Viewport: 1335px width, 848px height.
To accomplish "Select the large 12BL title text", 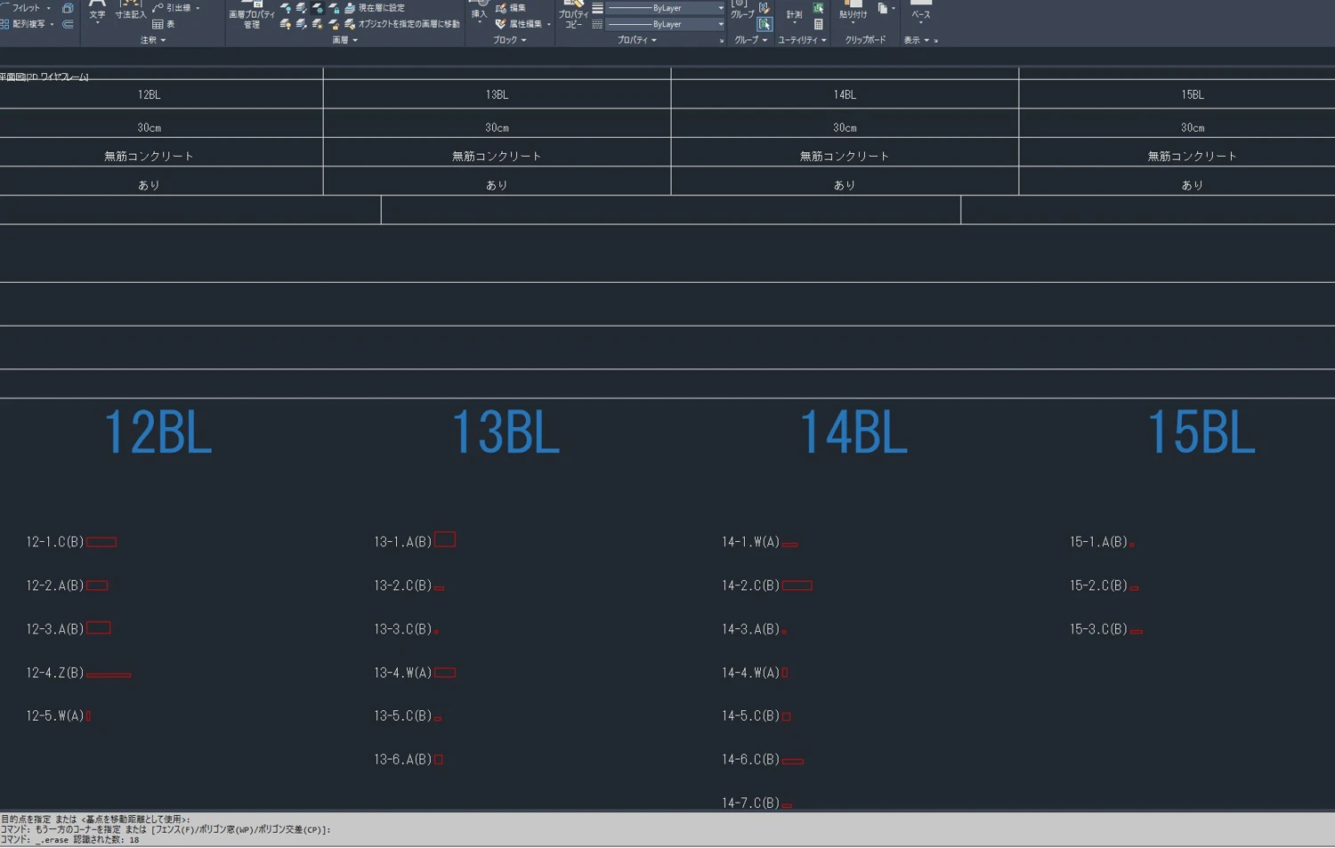I will [158, 432].
